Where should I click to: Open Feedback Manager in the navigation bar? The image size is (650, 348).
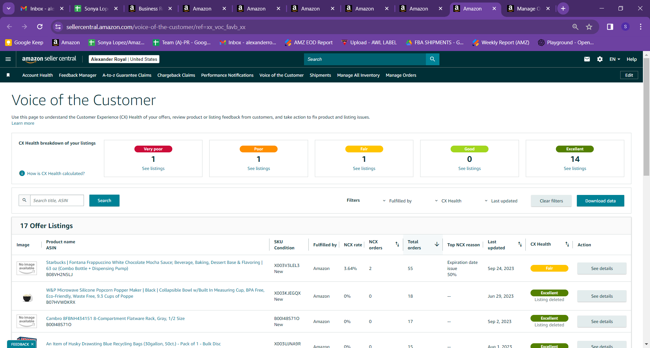coord(78,75)
